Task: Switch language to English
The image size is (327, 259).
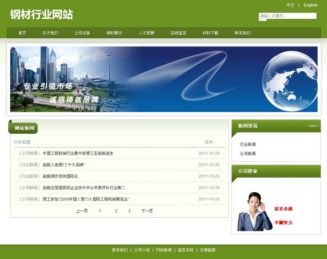Action: click(310, 5)
